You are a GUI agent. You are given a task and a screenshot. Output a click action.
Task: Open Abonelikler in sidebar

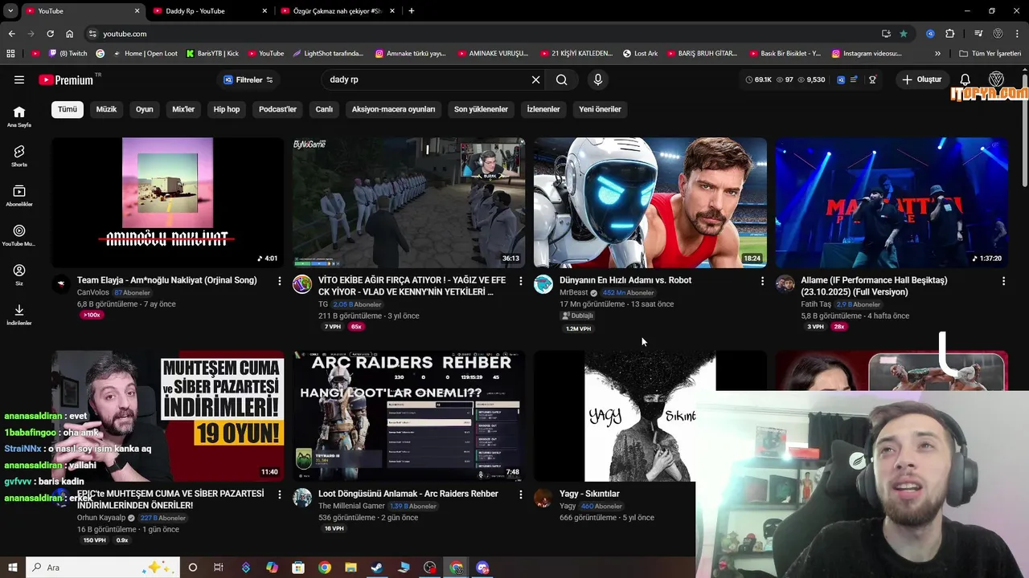(19, 196)
